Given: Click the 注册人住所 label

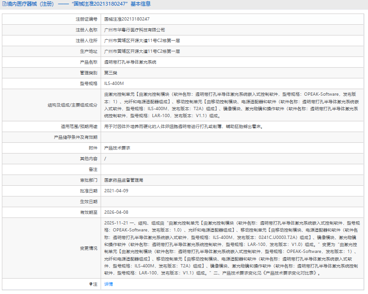Looking at the screenshot, I should coord(86,41).
